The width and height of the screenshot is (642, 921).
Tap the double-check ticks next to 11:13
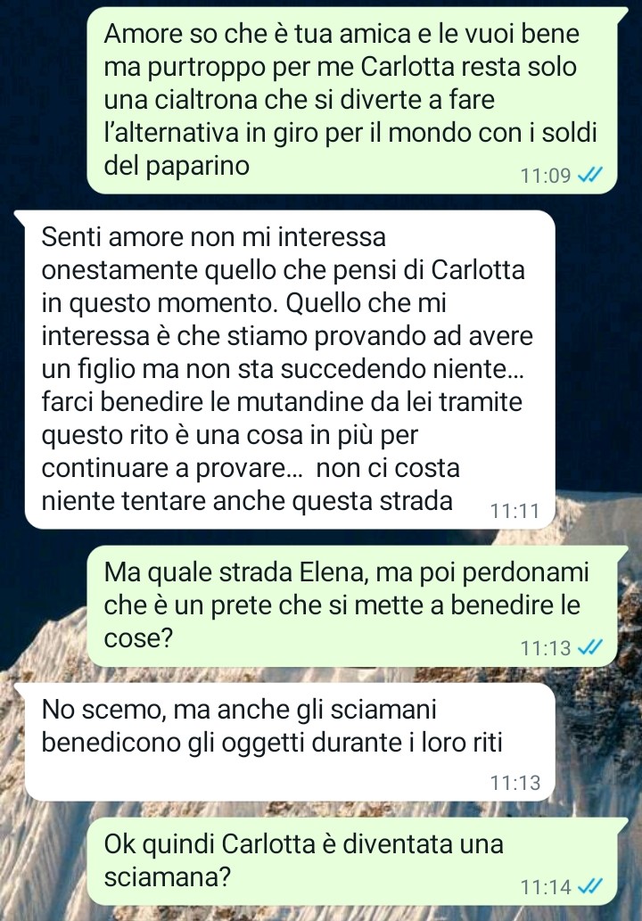click(x=589, y=646)
